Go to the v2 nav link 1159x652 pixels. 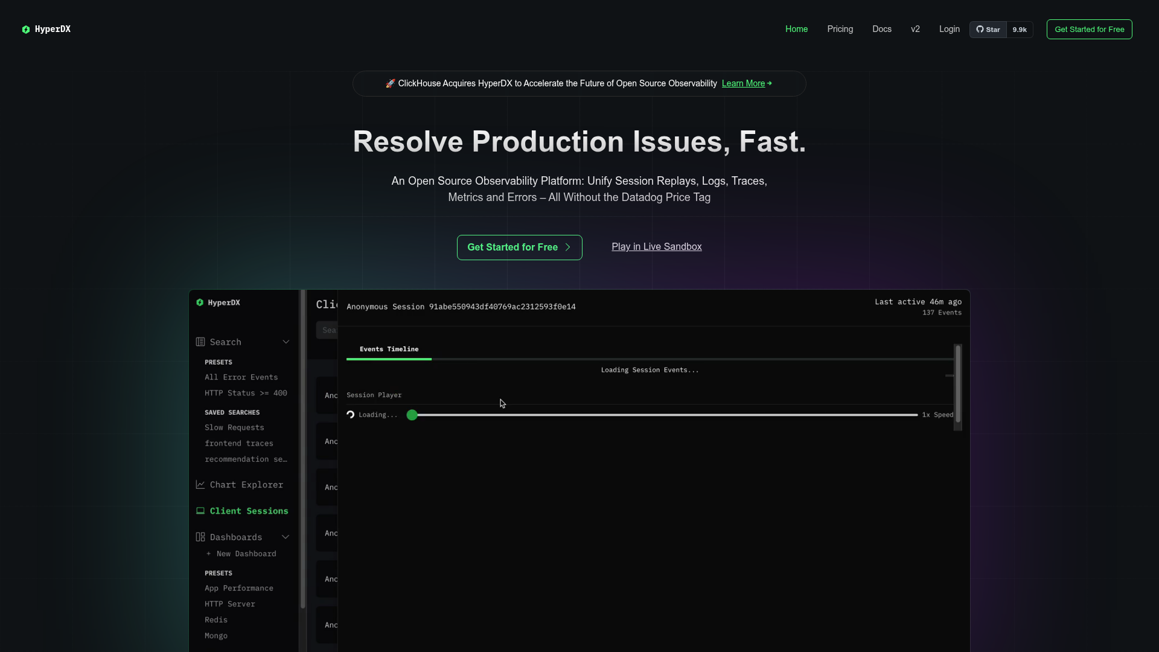[915, 29]
